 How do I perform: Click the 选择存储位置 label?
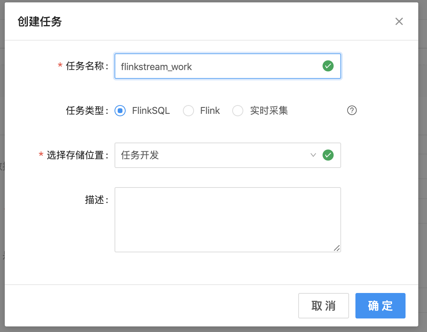click(x=78, y=155)
